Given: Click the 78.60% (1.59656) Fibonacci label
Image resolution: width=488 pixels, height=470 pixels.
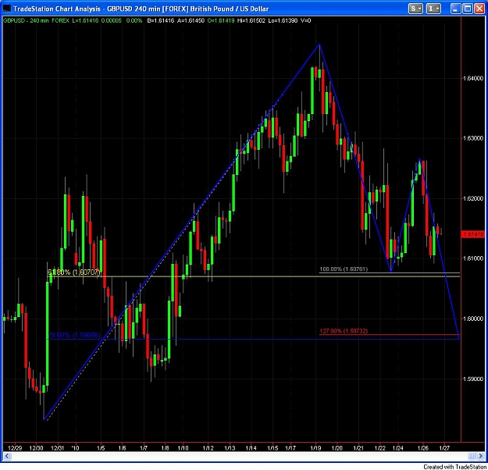Looking at the screenshot, I should click(x=74, y=335).
